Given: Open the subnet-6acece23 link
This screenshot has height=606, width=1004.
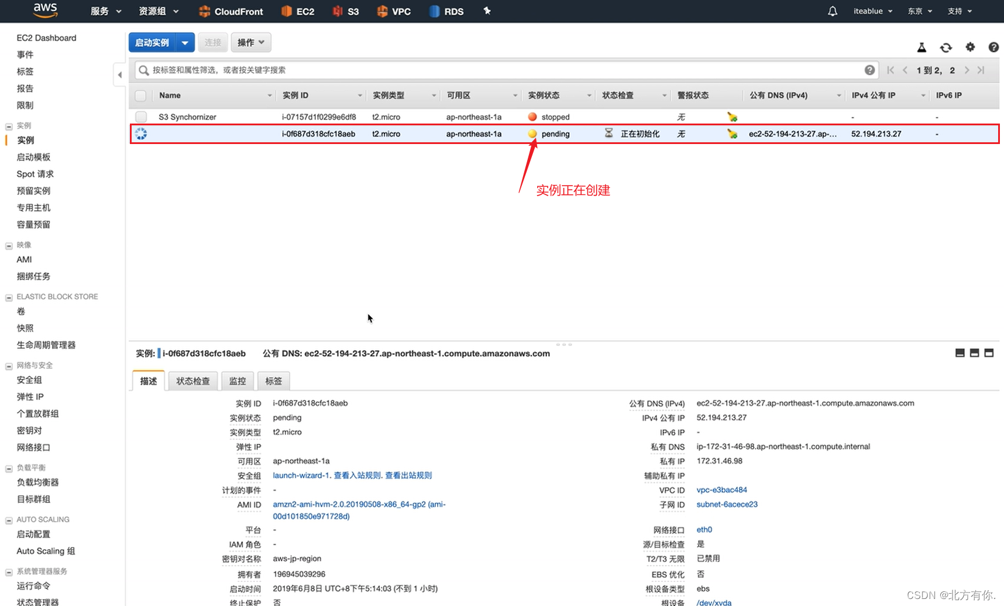Looking at the screenshot, I should pos(727,504).
